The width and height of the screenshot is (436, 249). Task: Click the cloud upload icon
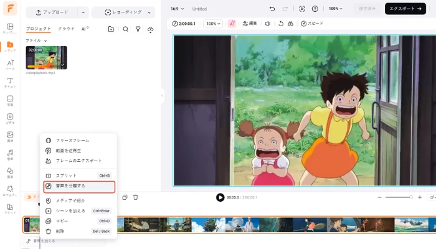pos(151,29)
